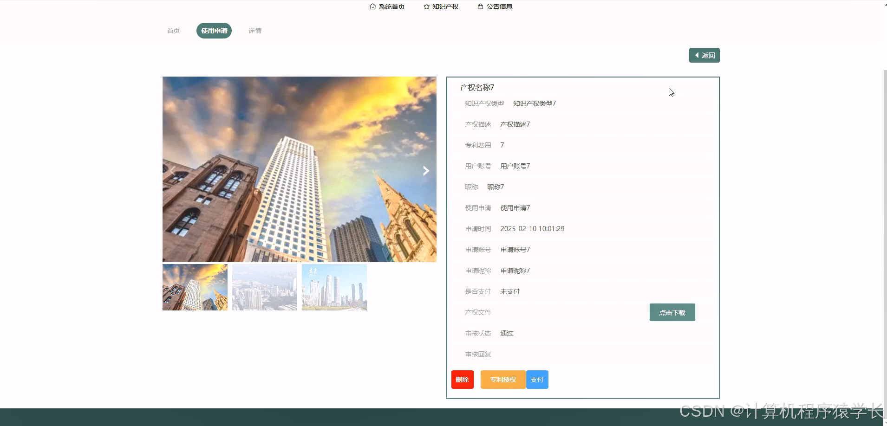Click the 点击下载 download button
The height and width of the screenshot is (426, 887).
tap(672, 312)
